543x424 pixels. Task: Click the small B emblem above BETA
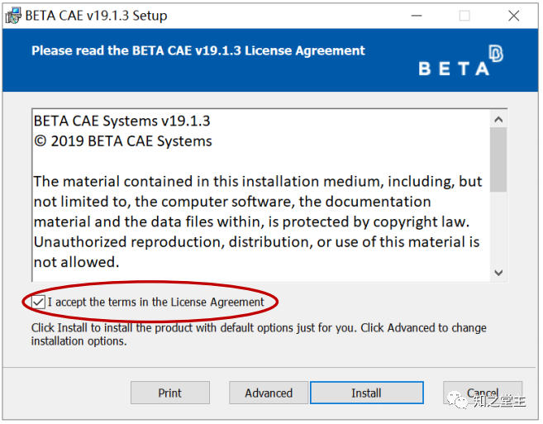tap(496, 54)
